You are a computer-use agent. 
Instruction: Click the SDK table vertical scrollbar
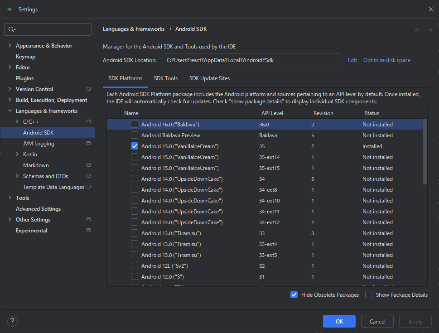(x=425, y=152)
